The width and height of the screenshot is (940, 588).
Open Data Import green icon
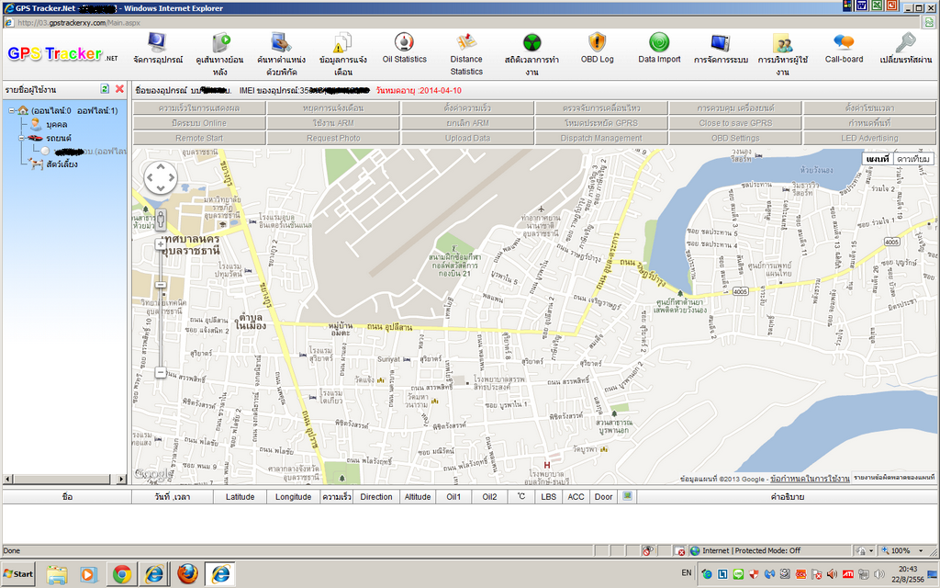(659, 42)
